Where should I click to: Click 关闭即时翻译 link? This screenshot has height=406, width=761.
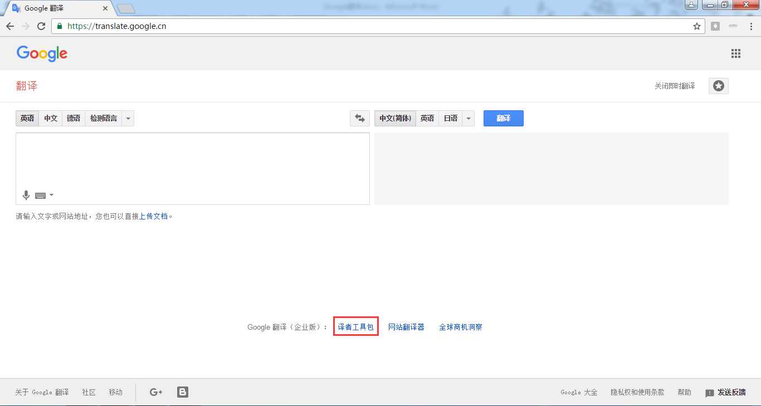675,86
